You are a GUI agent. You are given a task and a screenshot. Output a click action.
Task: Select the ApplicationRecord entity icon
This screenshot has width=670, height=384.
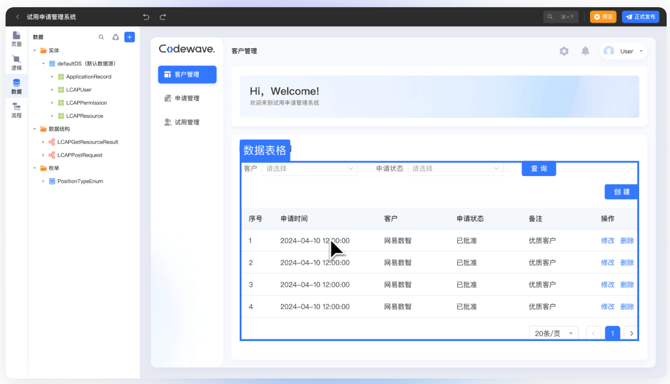coord(61,77)
